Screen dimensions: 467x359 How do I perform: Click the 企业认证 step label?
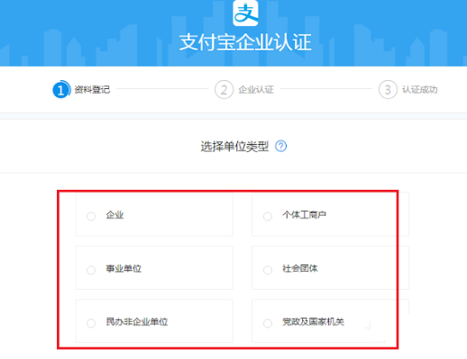click(x=256, y=89)
